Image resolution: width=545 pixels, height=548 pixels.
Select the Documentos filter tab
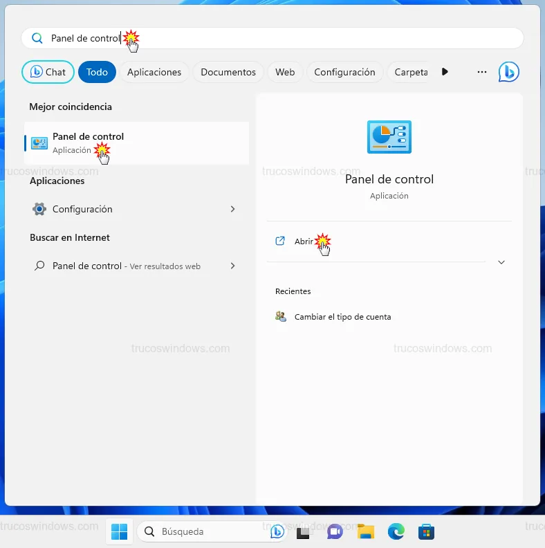click(228, 72)
